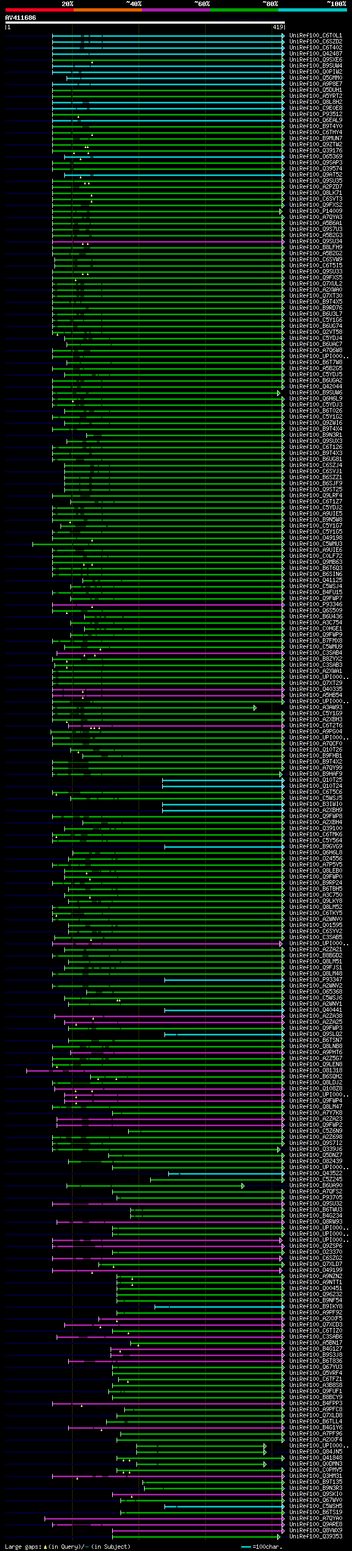Click the purple identity legend segment

tap(175, 10)
